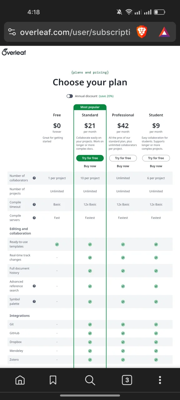
Task: Tap the Overleaf logo
Action: (x=14, y=52)
